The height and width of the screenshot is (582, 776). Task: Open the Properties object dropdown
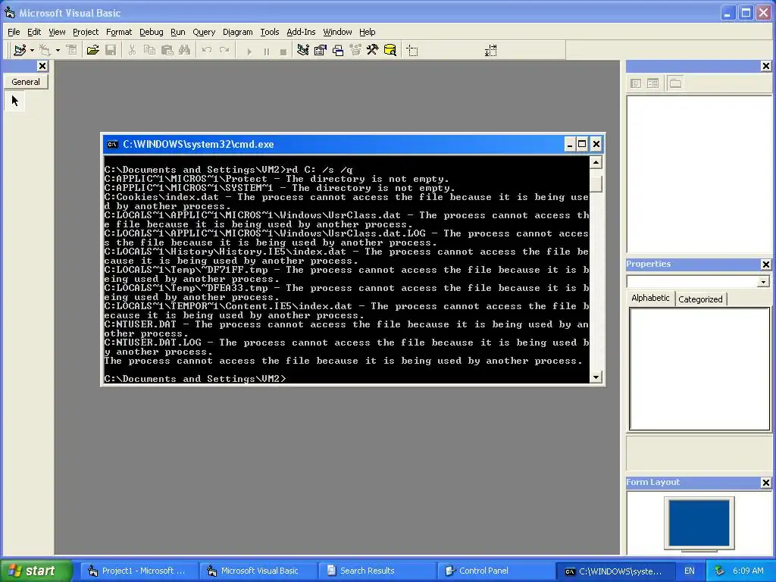[x=763, y=282]
